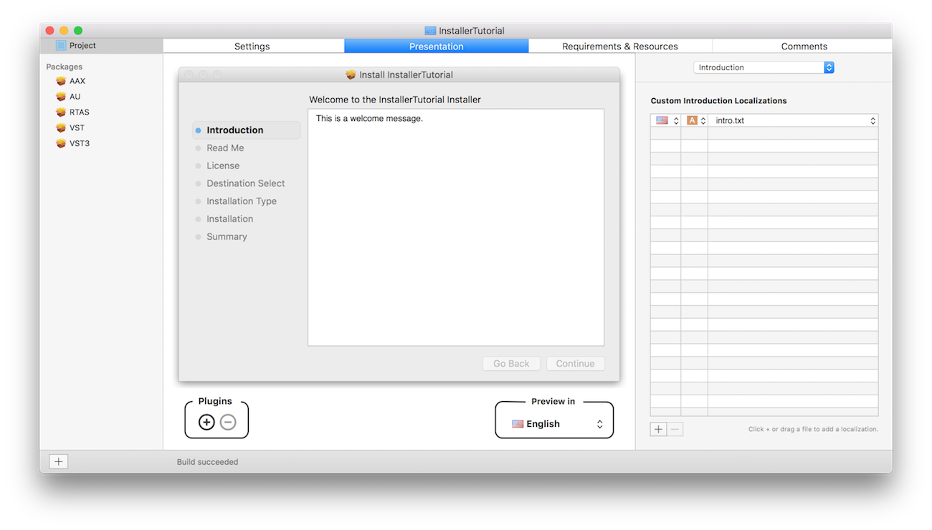Change the intro.txt file popup
Screen dimensions: 932x530
pyautogui.click(x=792, y=120)
